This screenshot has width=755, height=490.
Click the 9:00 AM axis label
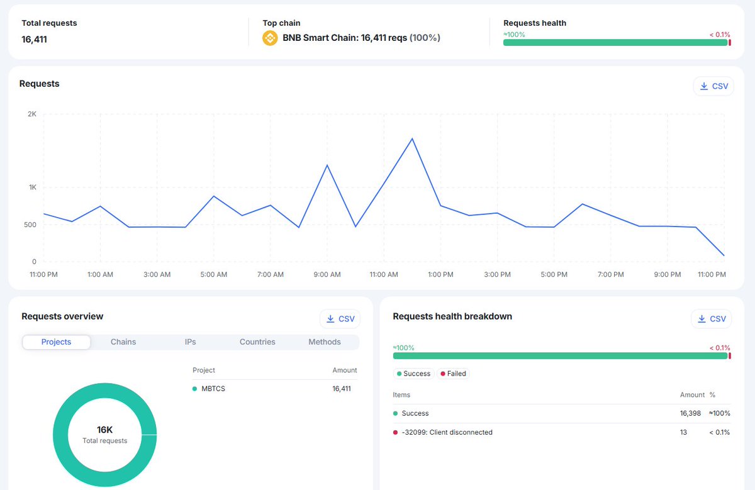pos(327,275)
